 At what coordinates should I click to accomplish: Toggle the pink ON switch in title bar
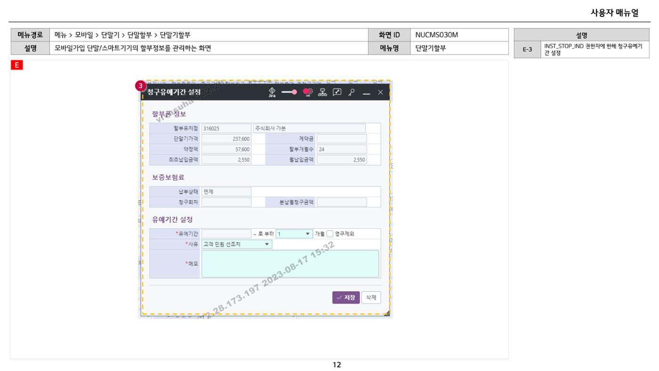308,92
